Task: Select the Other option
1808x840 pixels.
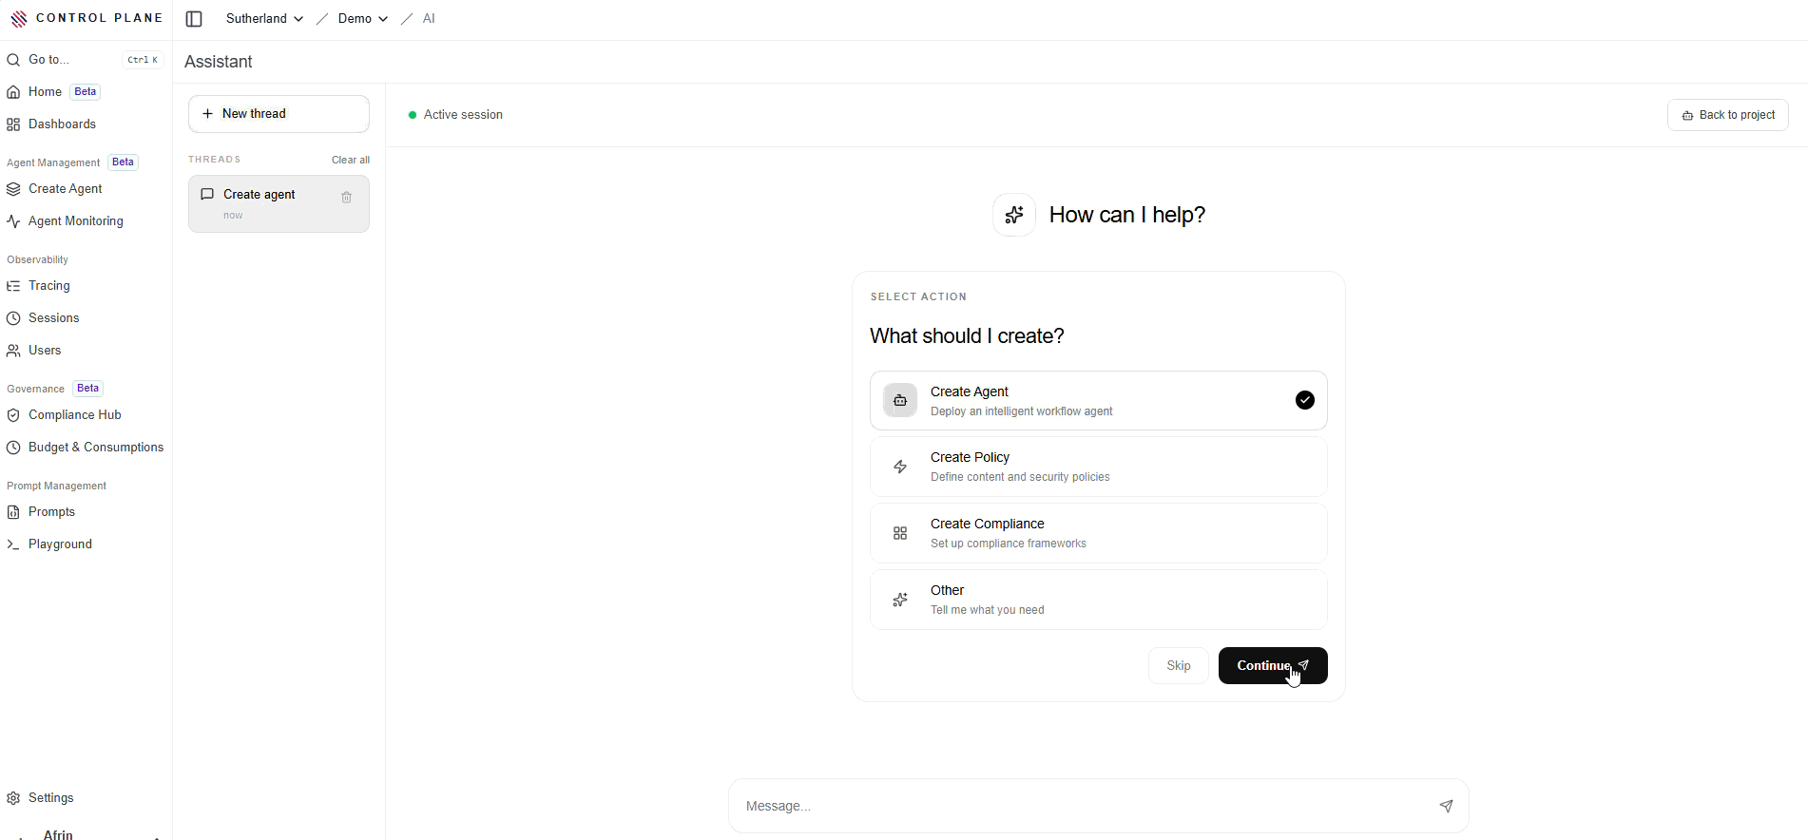Action: 1099,600
